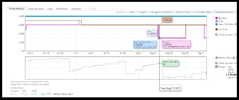Toggle the List Price legend dot
239x100 pixels.
(x=216, y=29)
